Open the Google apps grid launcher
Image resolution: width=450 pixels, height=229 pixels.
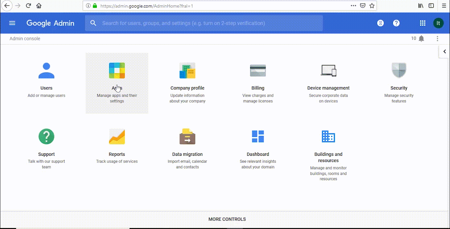(423, 23)
